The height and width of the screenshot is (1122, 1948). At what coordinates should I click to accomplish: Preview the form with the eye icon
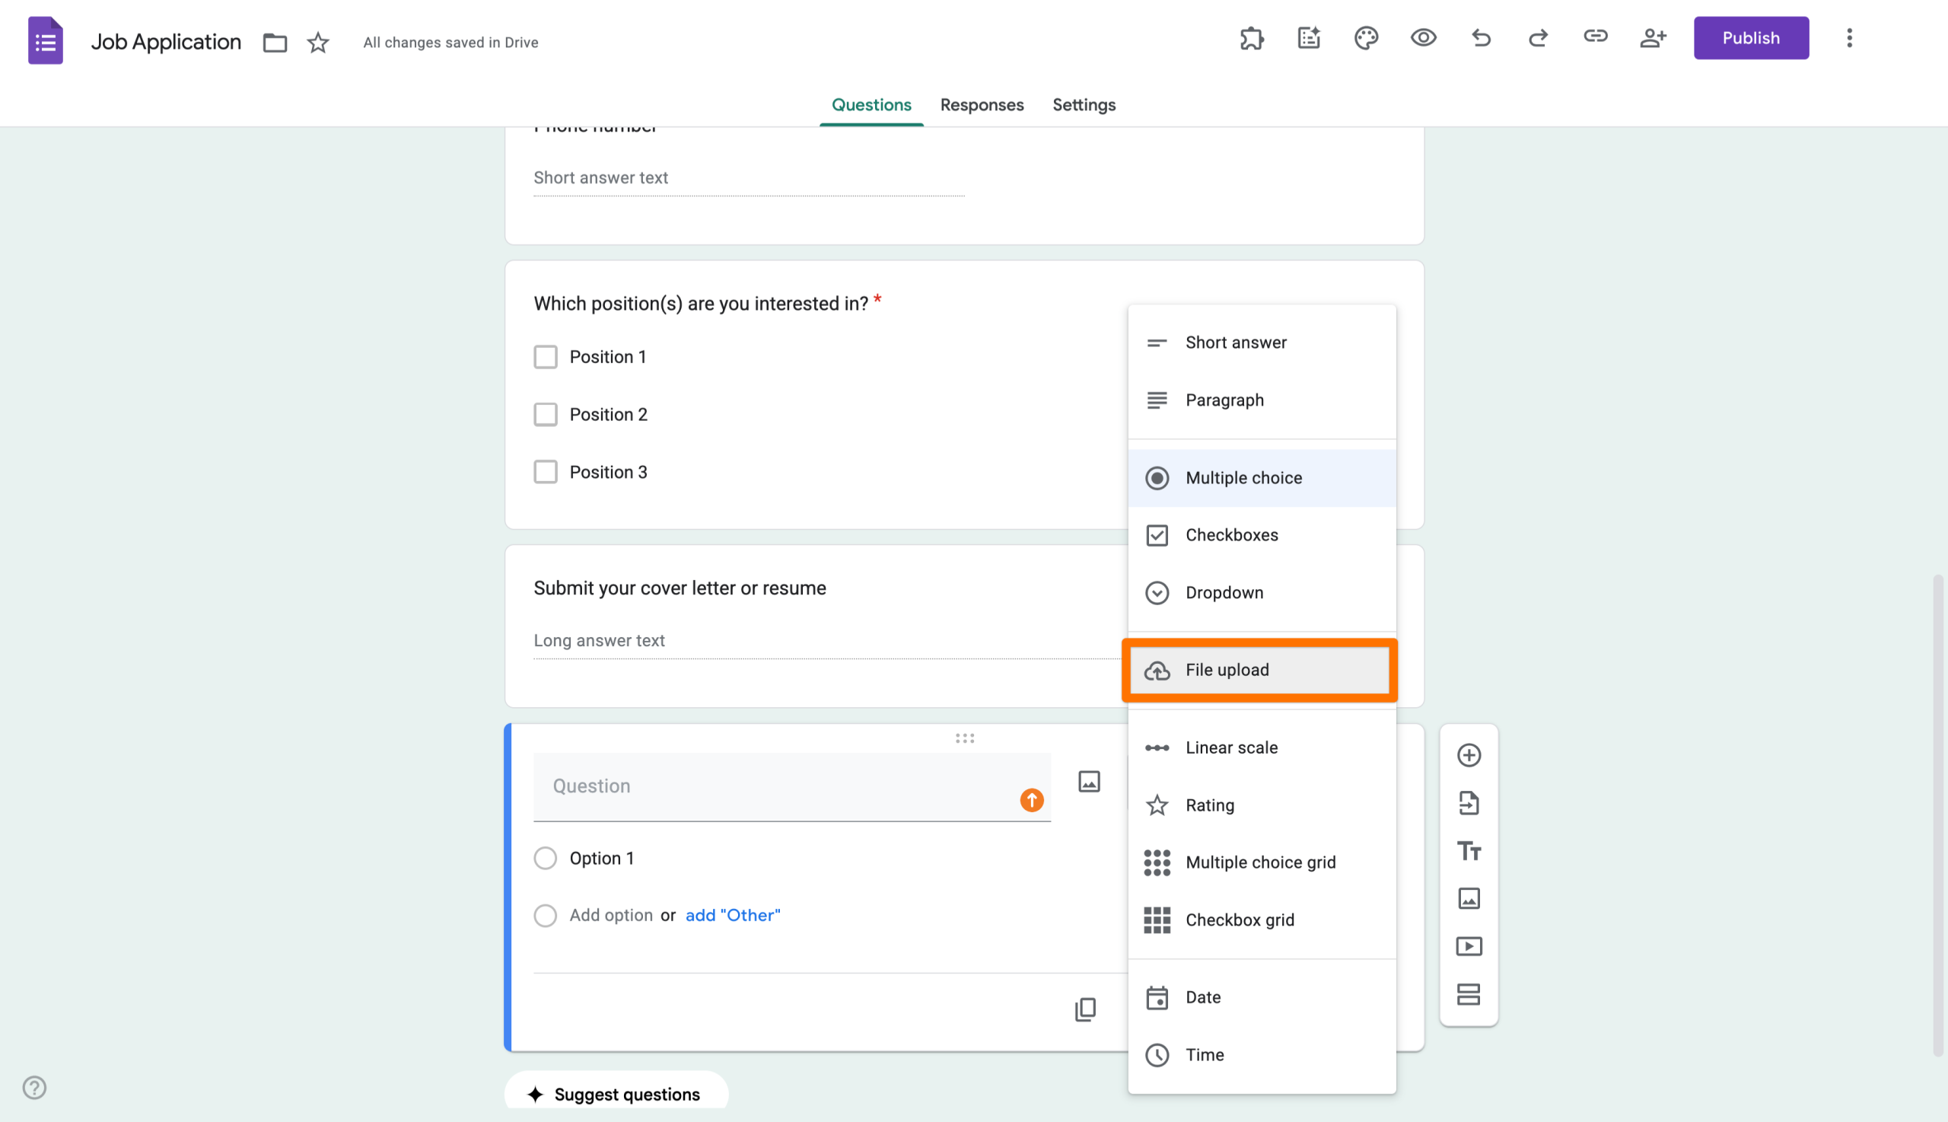click(1424, 38)
